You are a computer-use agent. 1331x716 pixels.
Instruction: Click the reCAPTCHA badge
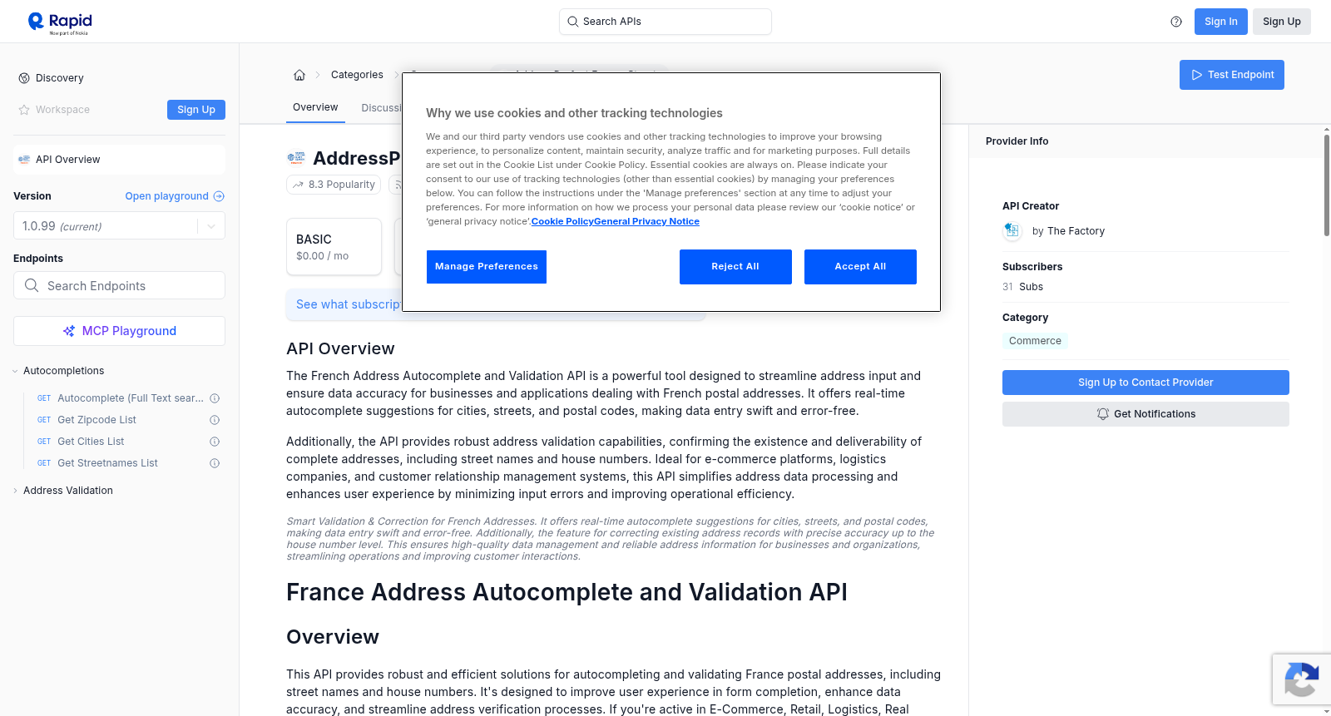coord(1301,679)
